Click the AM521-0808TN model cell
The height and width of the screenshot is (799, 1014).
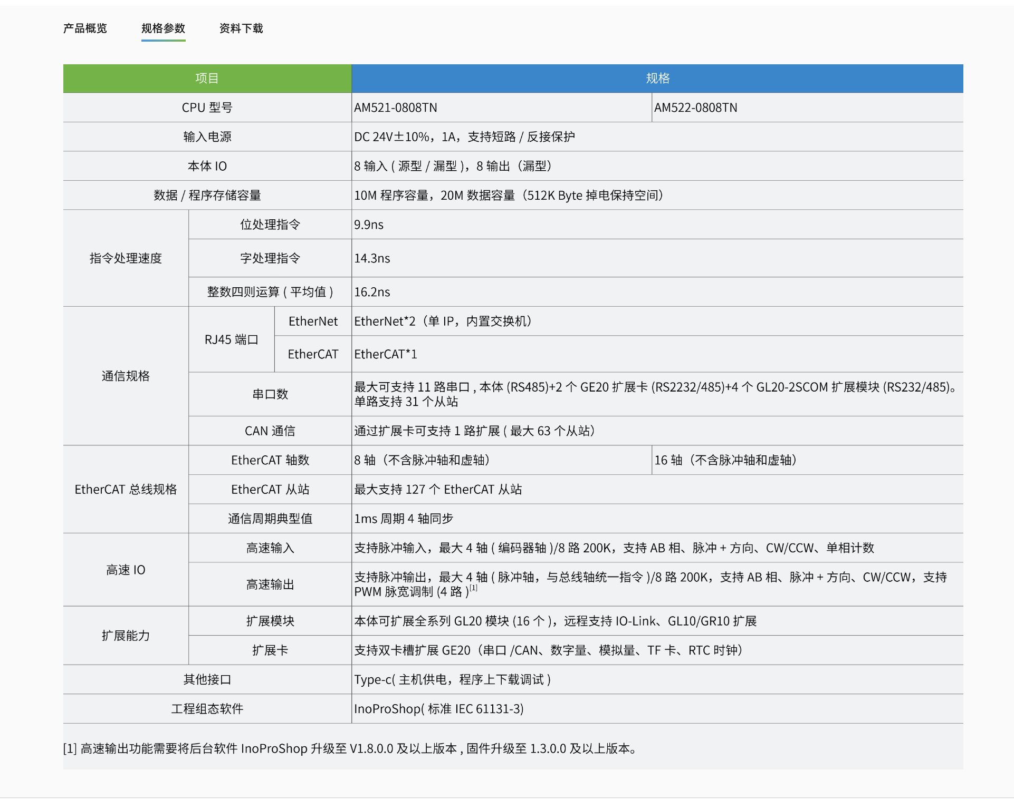[x=396, y=108]
